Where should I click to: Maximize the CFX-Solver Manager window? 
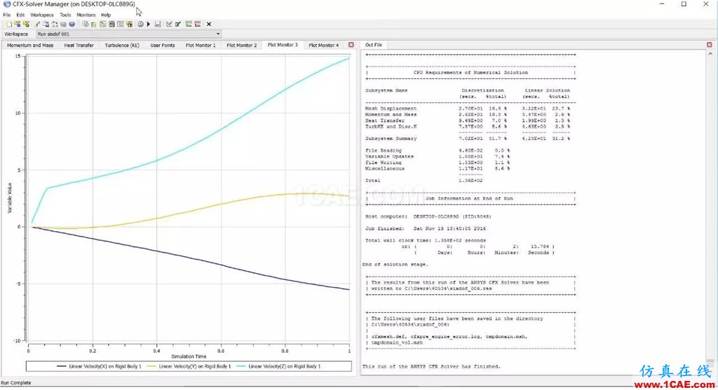pyautogui.click(x=684, y=4)
